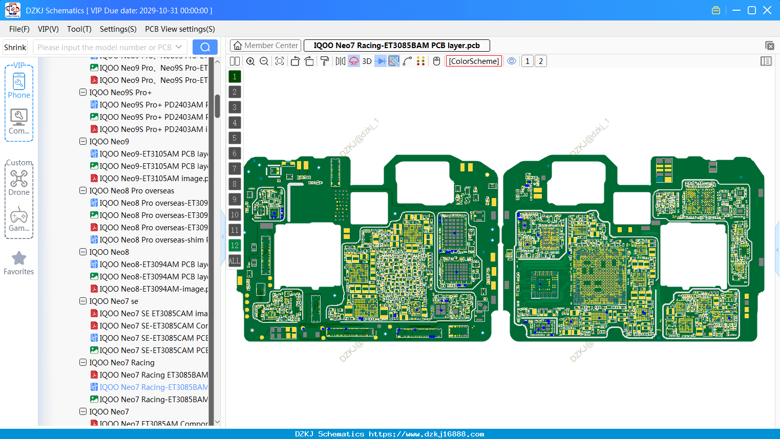This screenshot has width=780, height=439.
Task: Click the mouse settings icon
Action: coord(436,61)
